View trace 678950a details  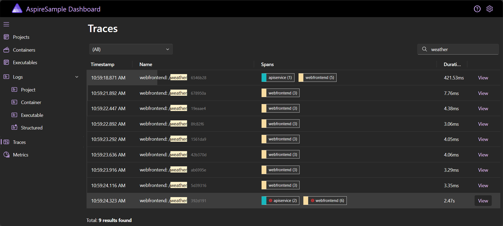pyautogui.click(x=483, y=93)
